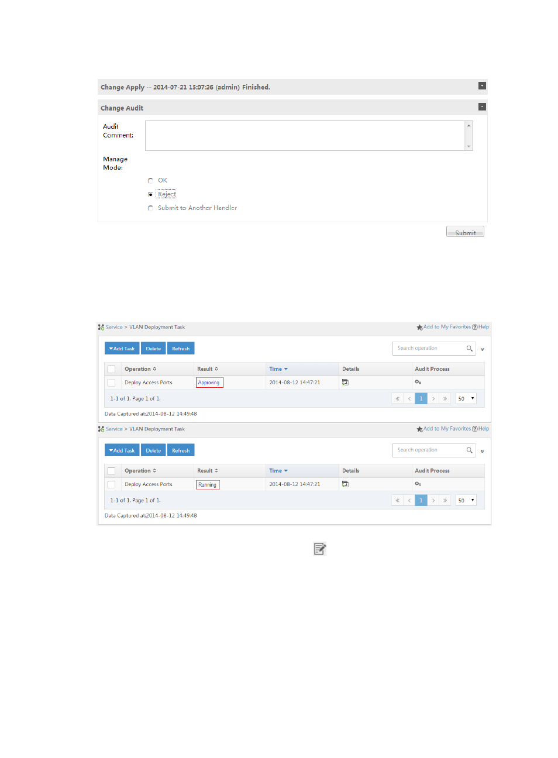Click search magnifier icon above Approving row
Image resolution: width=558 pixels, height=758 pixels.
(469, 349)
